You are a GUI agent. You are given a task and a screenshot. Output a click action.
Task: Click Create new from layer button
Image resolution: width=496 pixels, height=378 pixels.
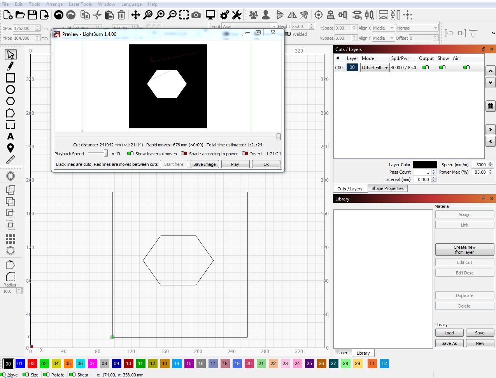coord(464,249)
